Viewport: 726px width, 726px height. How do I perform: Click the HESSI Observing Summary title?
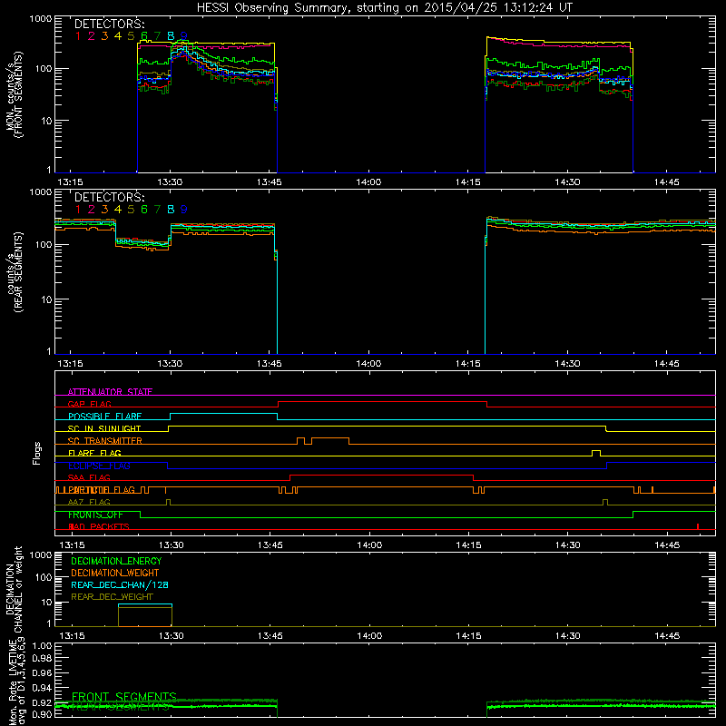(384, 8)
